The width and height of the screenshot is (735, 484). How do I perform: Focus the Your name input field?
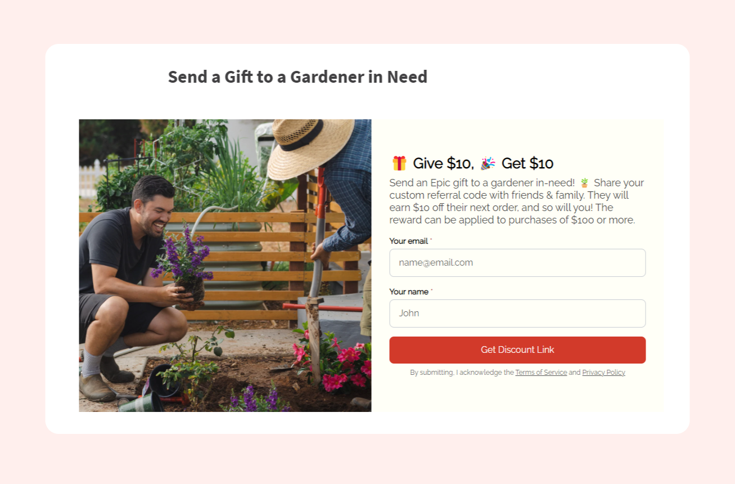tap(517, 313)
